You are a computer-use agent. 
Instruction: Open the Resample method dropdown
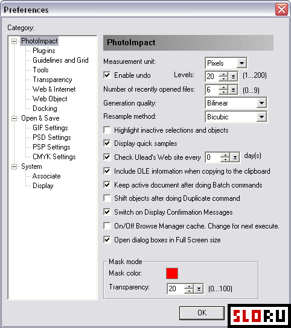pyautogui.click(x=261, y=116)
